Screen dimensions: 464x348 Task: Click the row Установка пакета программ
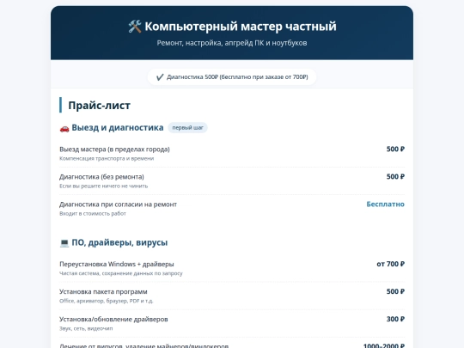click(x=232, y=296)
